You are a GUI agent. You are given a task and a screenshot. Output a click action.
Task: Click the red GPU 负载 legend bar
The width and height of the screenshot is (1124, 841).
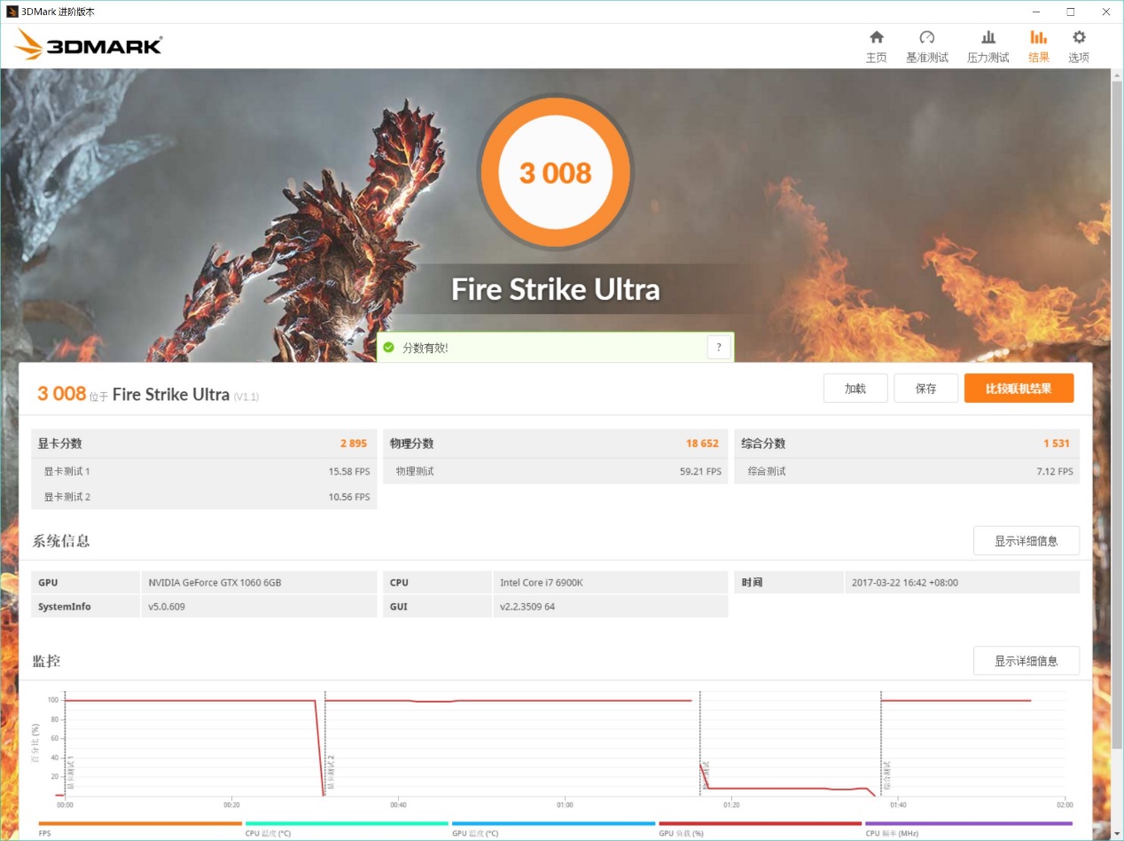tap(760, 824)
